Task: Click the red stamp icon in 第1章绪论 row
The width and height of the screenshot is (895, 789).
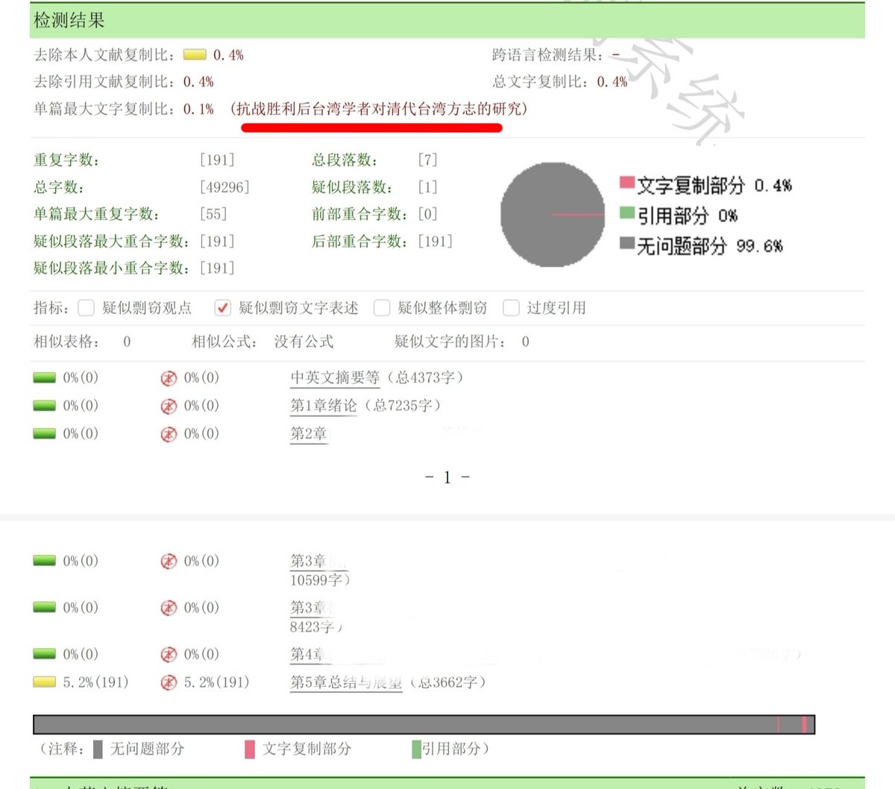Action: (x=169, y=406)
